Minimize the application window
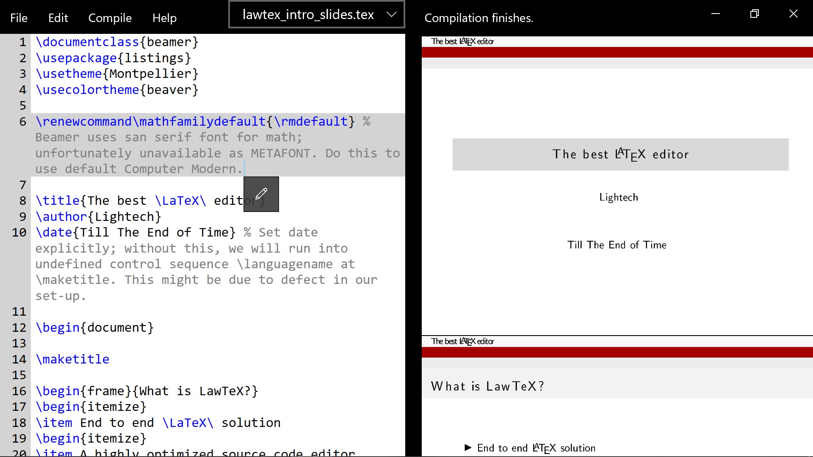Viewport: 813px width, 457px height. [x=715, y=14]
